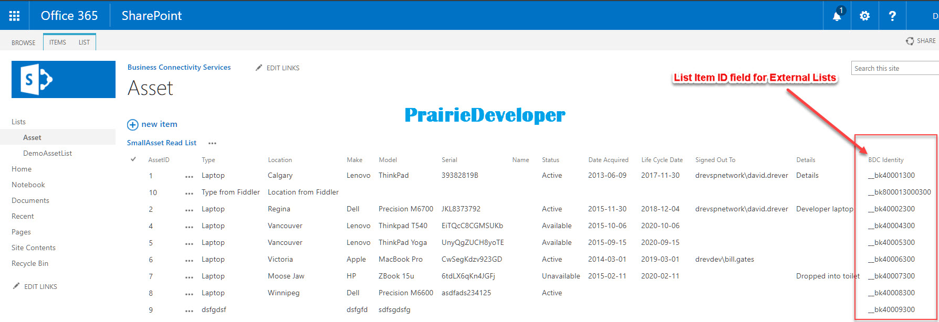The height and width of the screenshot is (322, 939).
Task: Click the SharePoint header link
Action: coord(152,16)
